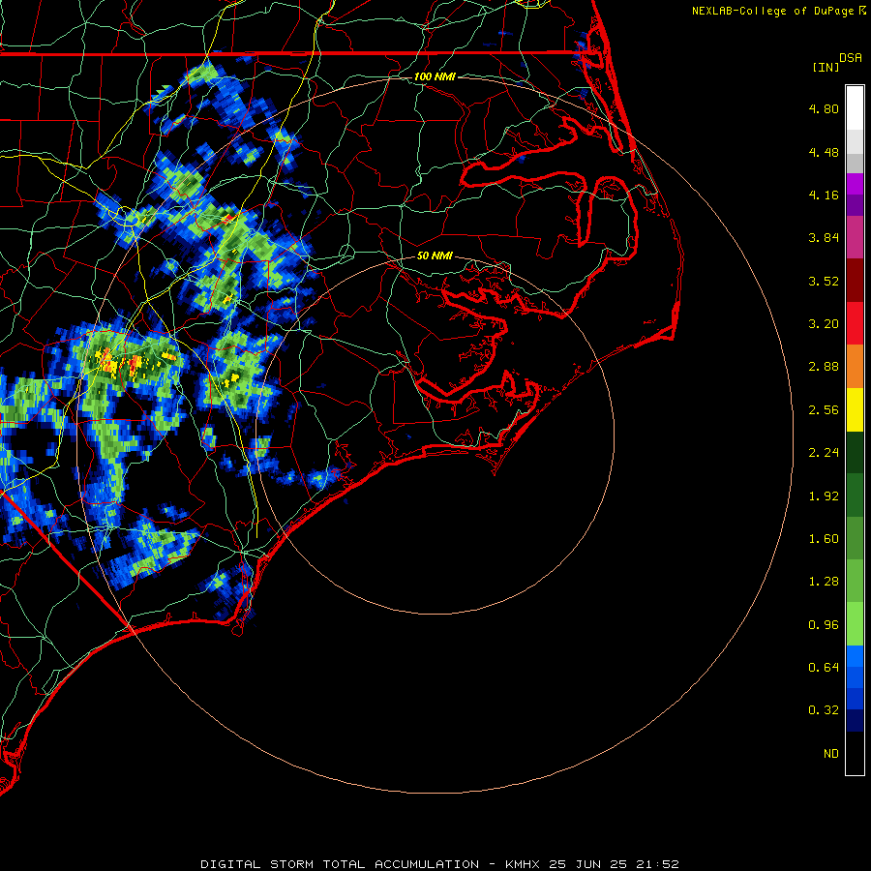
Task: Click the 2.56 legend value
Action: pyautogui.click(x=824, y=410)
